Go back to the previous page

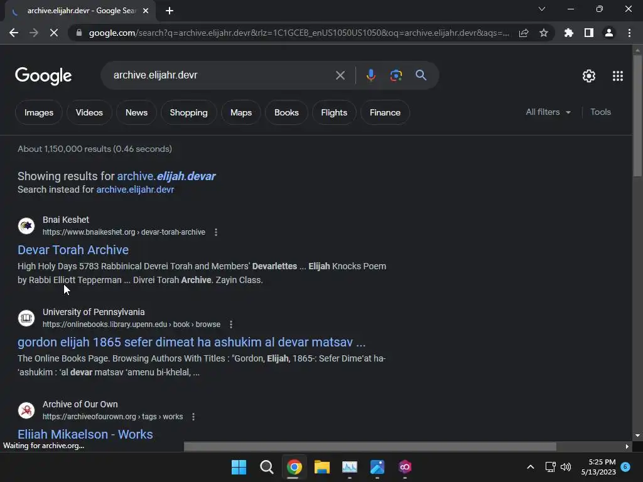pyautogui.click(x=14, y=33)
